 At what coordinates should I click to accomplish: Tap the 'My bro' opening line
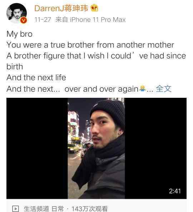coord(19,34)
